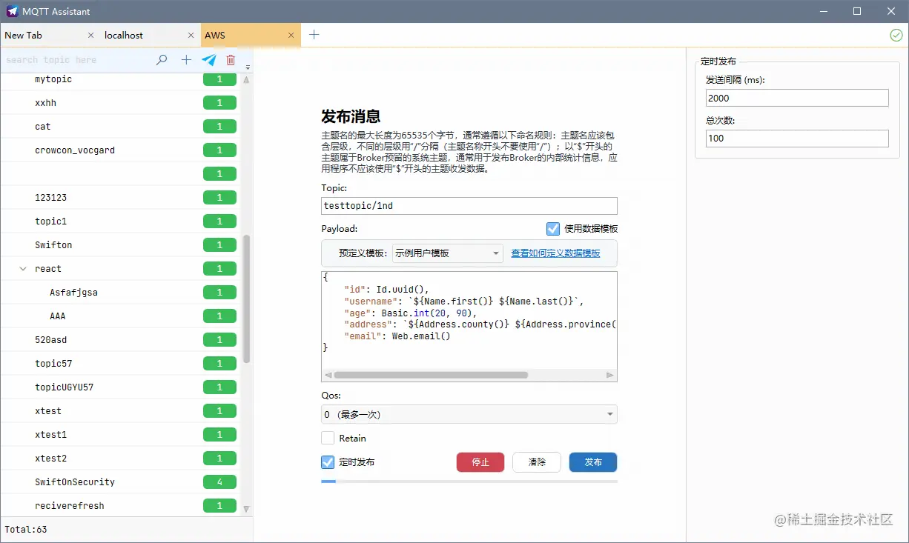This screenshot has width=909, height=543.
Task: Select the AAA subtopic
Action: tap(121, 316)
